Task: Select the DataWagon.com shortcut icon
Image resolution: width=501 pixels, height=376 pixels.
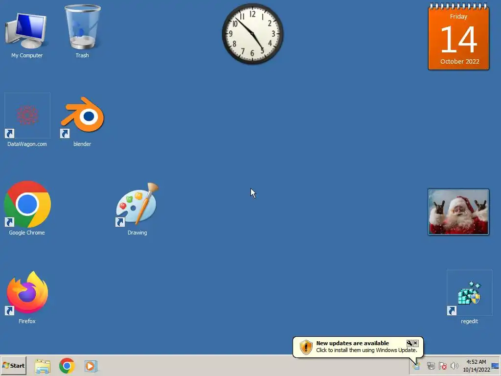Action: click(x=27, y=116)
